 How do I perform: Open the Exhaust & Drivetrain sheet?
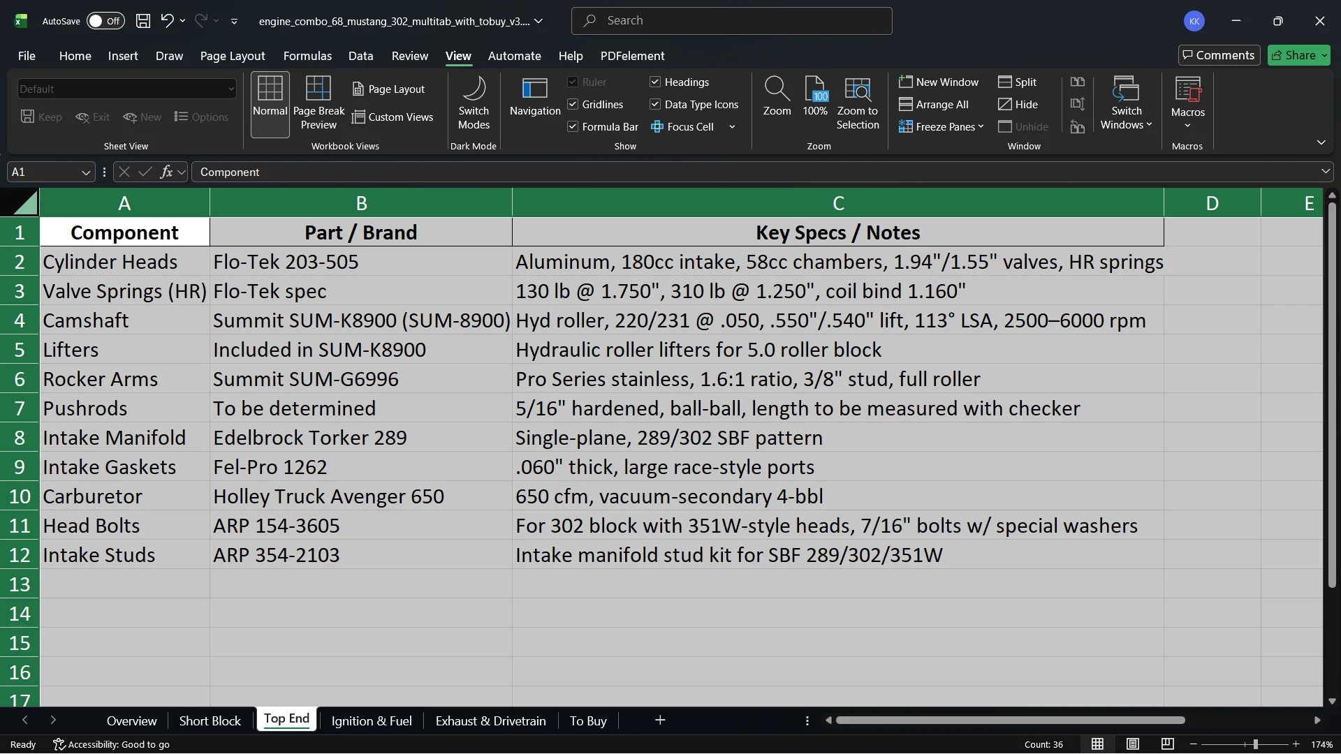(490, 720)
